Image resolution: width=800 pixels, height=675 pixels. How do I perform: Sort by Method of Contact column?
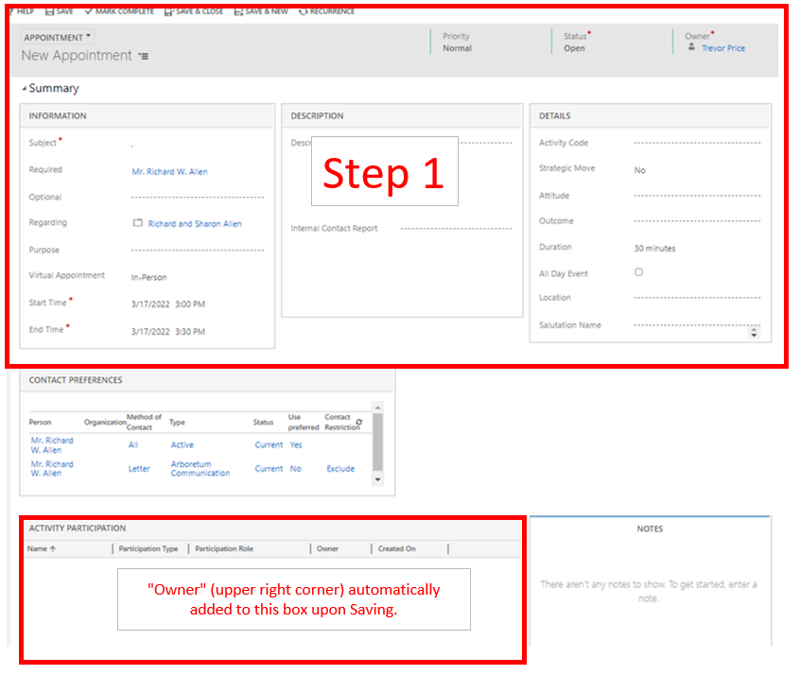point(143,422)
